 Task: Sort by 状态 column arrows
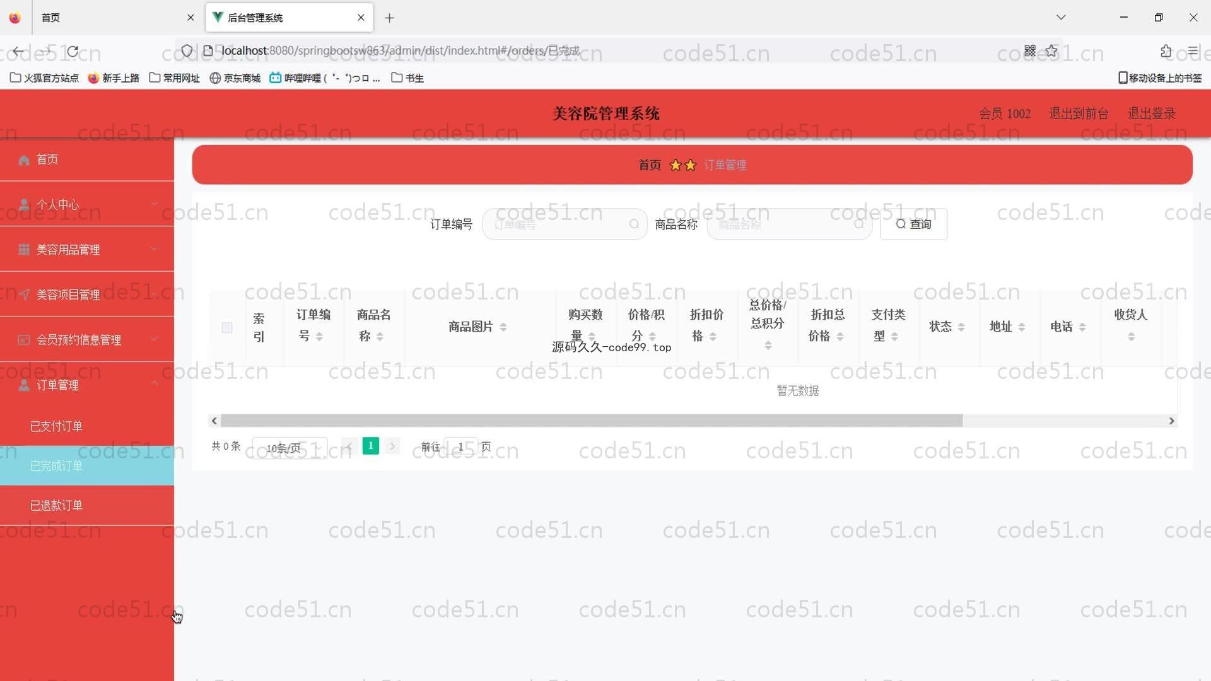point(961,327)
